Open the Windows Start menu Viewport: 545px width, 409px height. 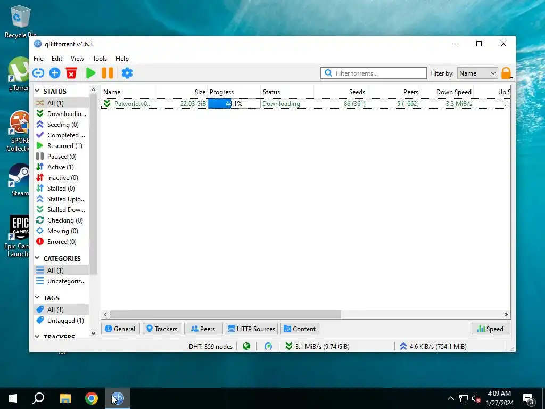coord(13,398)
